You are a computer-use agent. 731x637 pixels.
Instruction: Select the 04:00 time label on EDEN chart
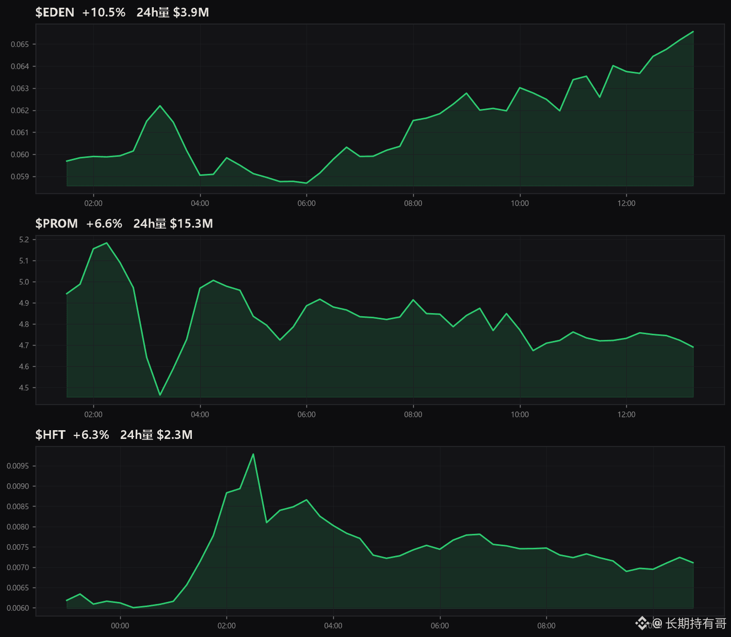coord(200,203)
